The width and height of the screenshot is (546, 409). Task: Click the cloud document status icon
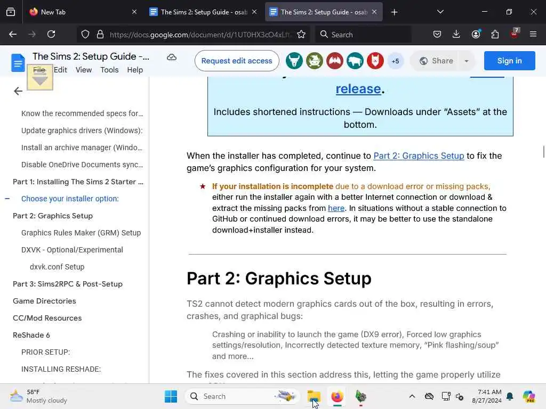172,57
